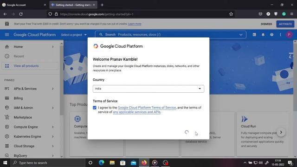297x167 pixels.
Task: Open a new browser tab
Action: [x=102, y=5]
